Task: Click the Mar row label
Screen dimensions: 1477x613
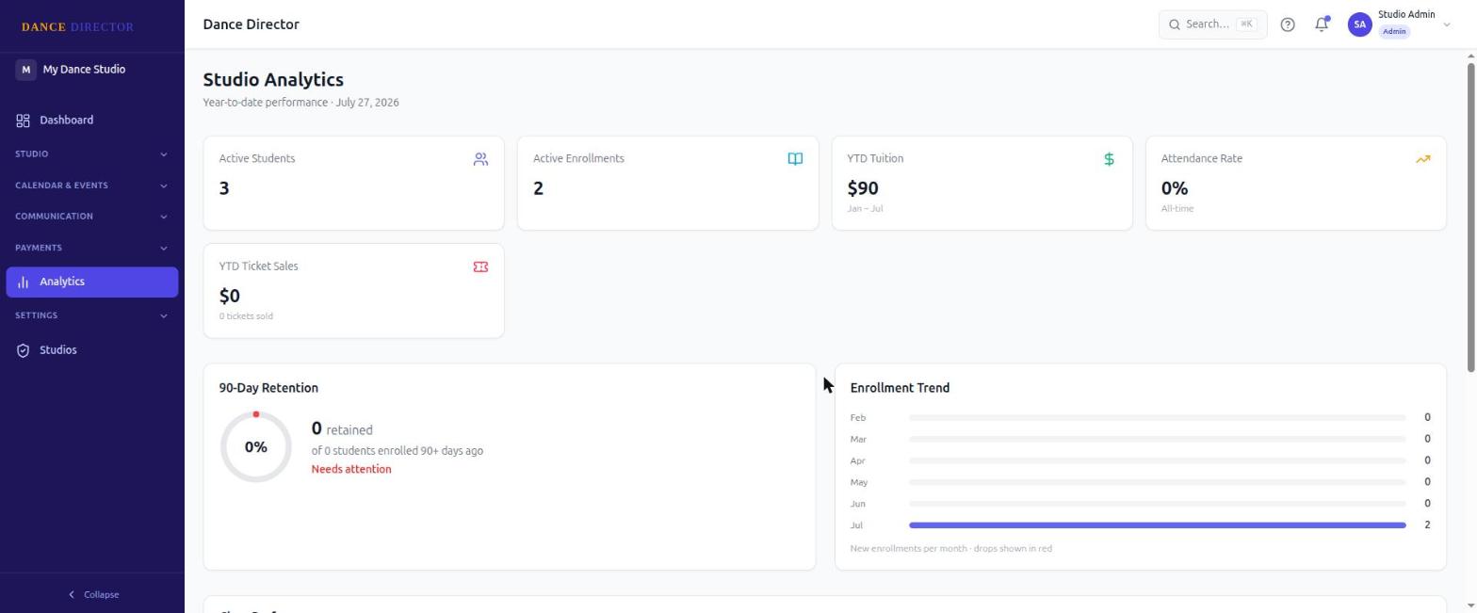Action: 858,440
